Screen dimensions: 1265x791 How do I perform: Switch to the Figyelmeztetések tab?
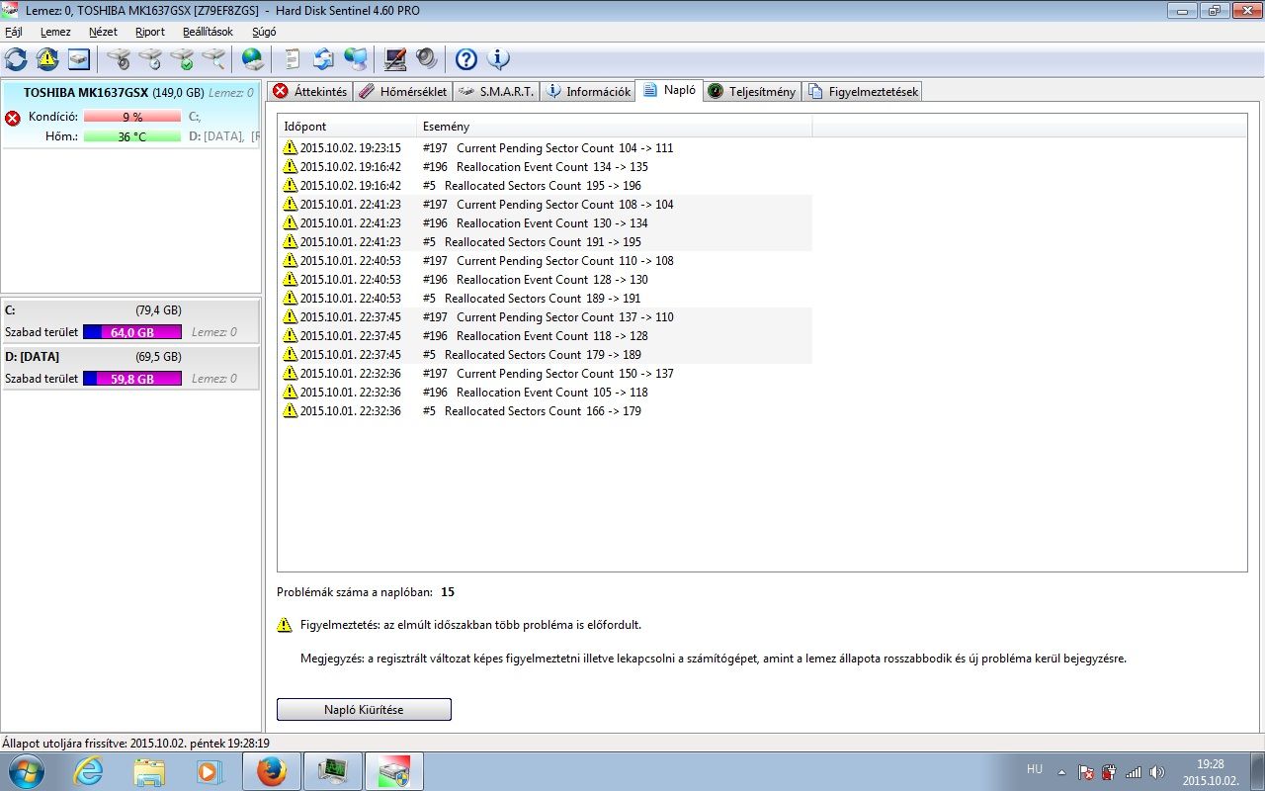point(863,91)
